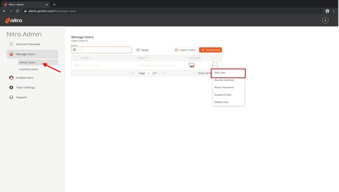Select Revoke Licenses from the menu

[228, 80]
